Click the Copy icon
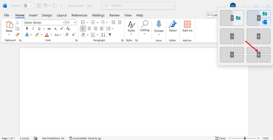Screen dimensions: 273x140 [17, 29]
